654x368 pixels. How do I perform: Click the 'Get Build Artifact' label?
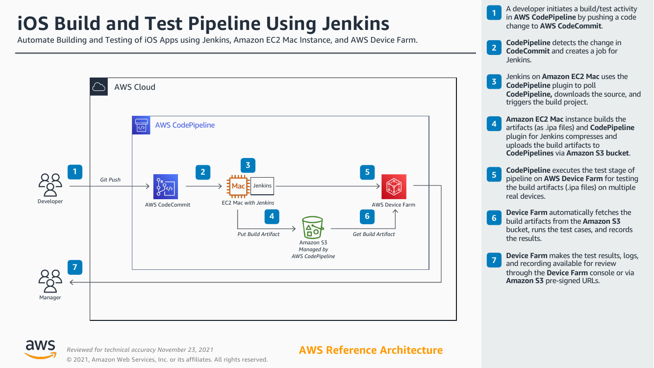pyautogui.click(x=374, y=234)
